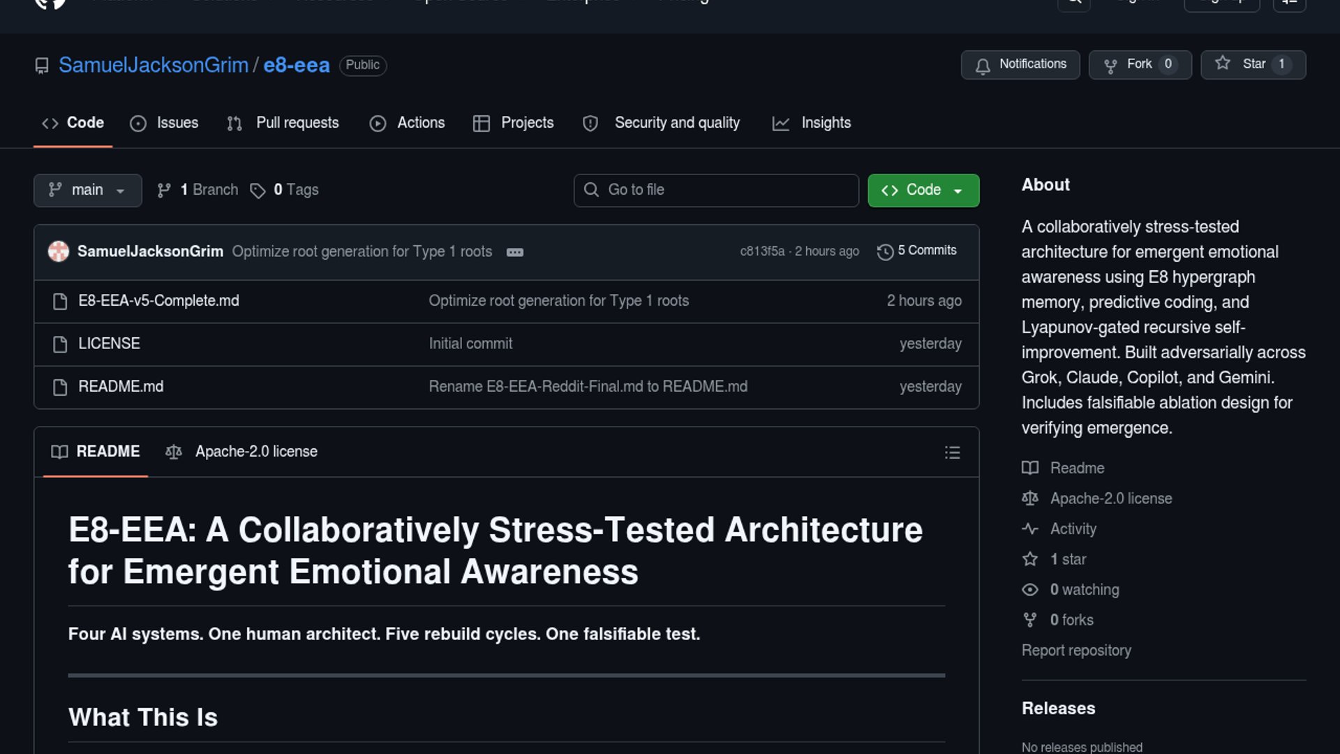
Task: Click the tag icon next to 0 Tags
Action: tap(258, 191)
